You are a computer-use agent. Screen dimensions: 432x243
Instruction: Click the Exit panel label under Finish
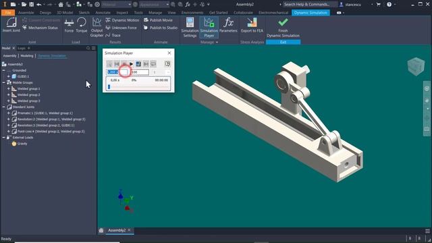pyautogui.click(x=283, y=42)
